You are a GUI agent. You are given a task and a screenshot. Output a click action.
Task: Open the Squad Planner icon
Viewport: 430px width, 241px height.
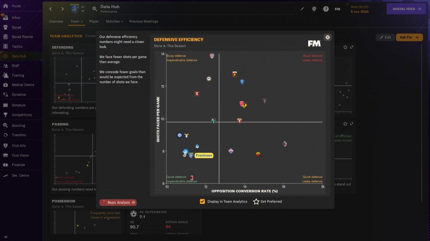tap(5, 37)
